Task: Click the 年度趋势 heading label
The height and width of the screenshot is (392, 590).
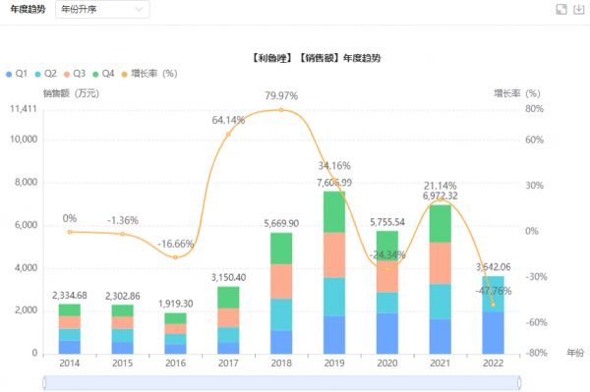Action: [28, 10]
